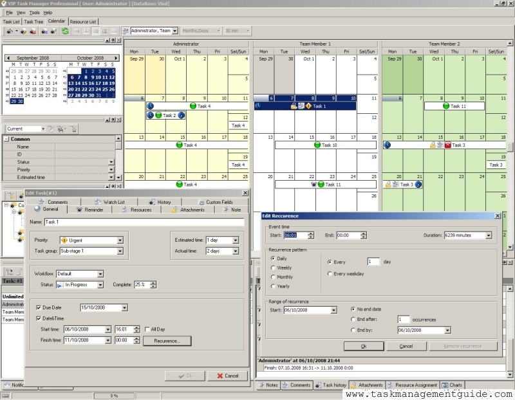Enable the All Day checkbox

point(147,329)
